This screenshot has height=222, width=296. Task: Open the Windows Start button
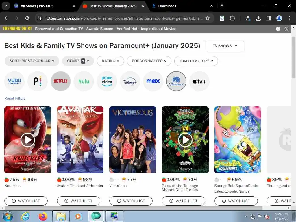pyautogui.click(x=8, y=216)
